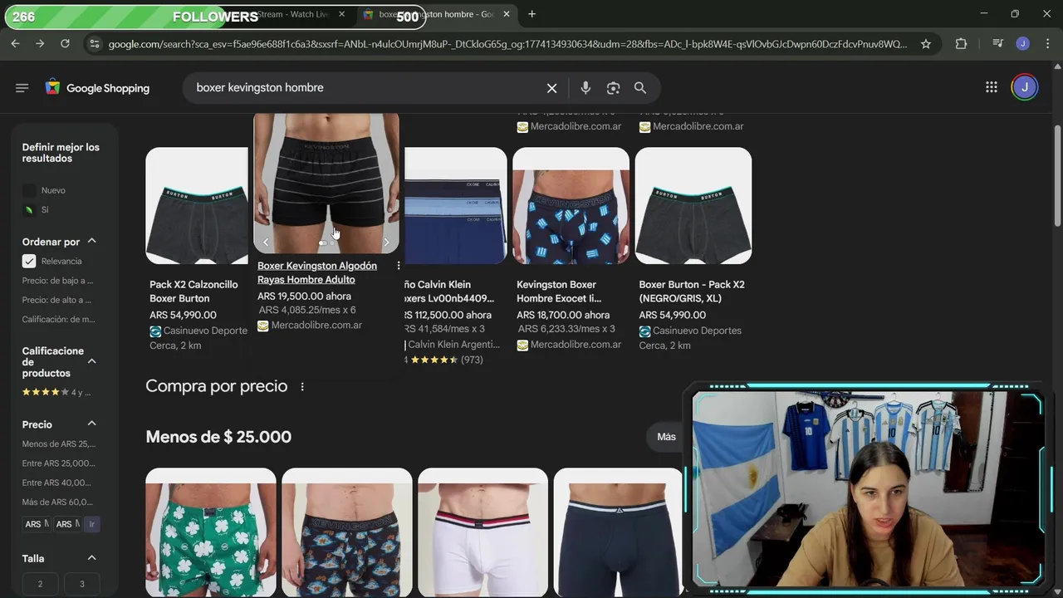Open the dark printed Kevingston boxer thumbnail below
This screenshot has width=1063, height=598.
pos(347,532)
